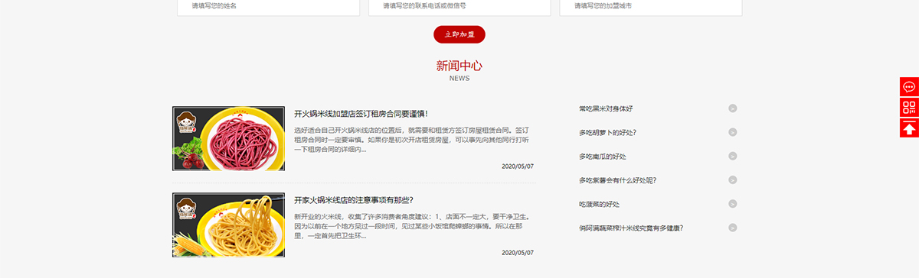Open news link 吃菠菜的好处
The height and width of the screenshot is (278, 919).
599,204
